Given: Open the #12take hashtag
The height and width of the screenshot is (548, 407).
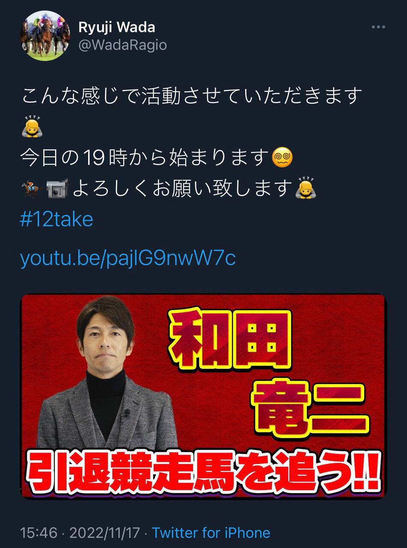Looking at the screenshot, I should (x=56, y=220).
